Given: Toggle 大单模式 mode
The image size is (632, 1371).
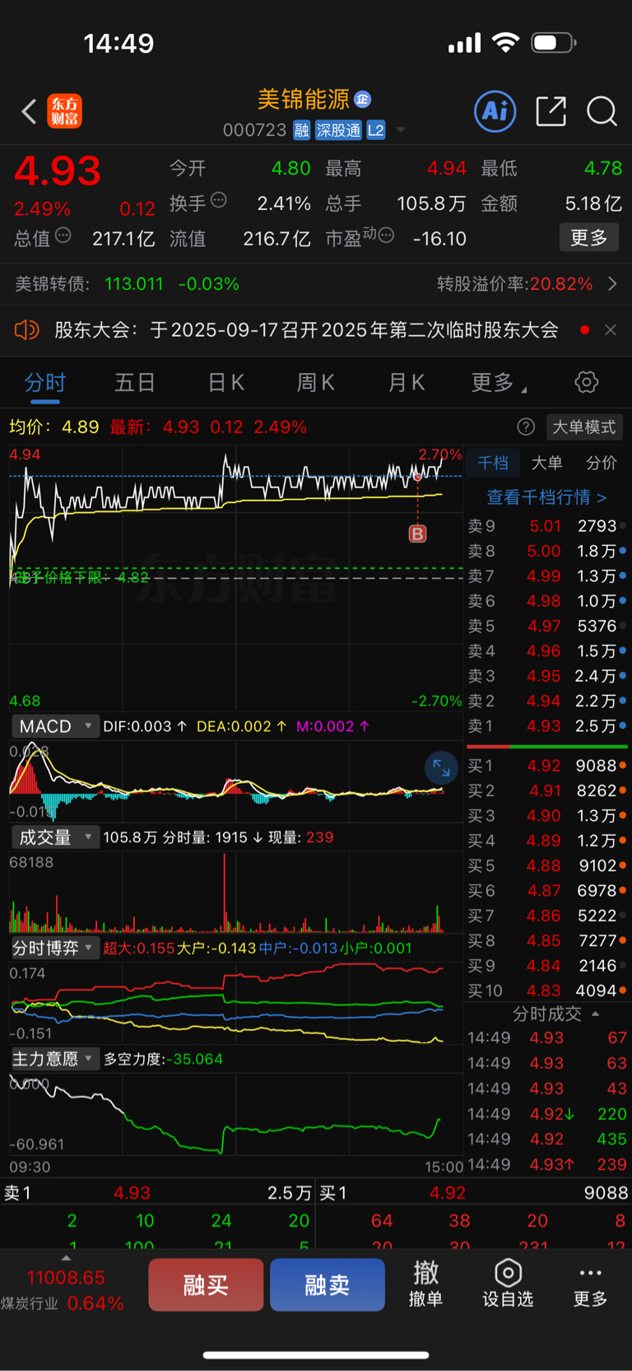Looking at the screenshot, I should click(x=583, y=427).
